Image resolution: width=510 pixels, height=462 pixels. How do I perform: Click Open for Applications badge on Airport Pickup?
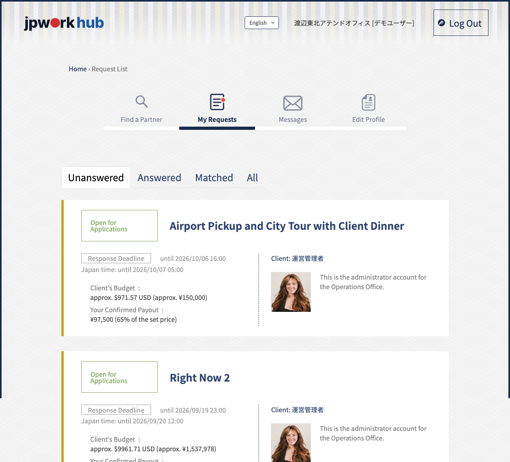(120, 225)
